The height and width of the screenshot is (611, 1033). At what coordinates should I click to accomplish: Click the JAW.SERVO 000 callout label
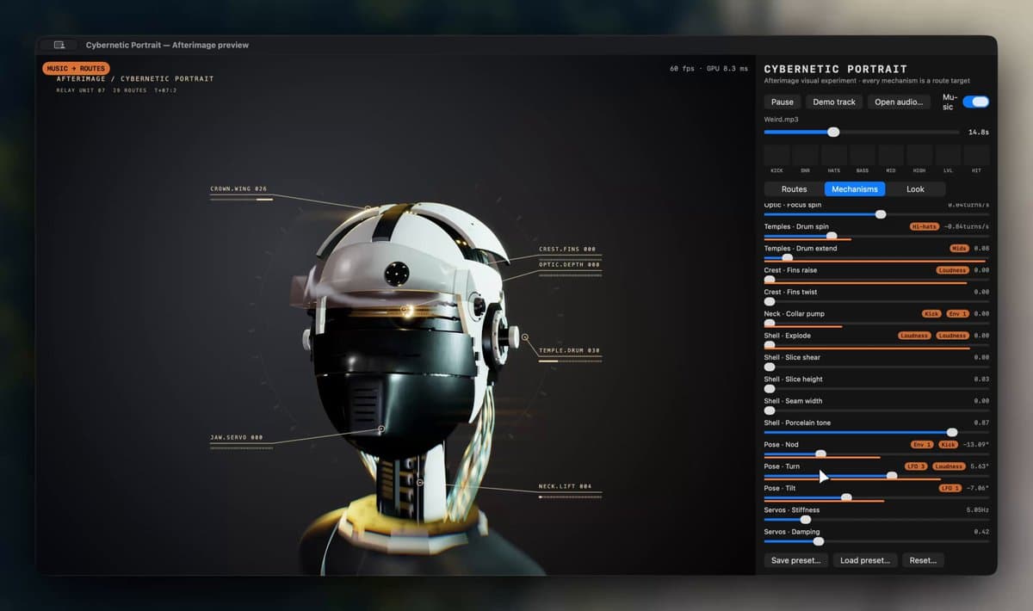(237, 437)
